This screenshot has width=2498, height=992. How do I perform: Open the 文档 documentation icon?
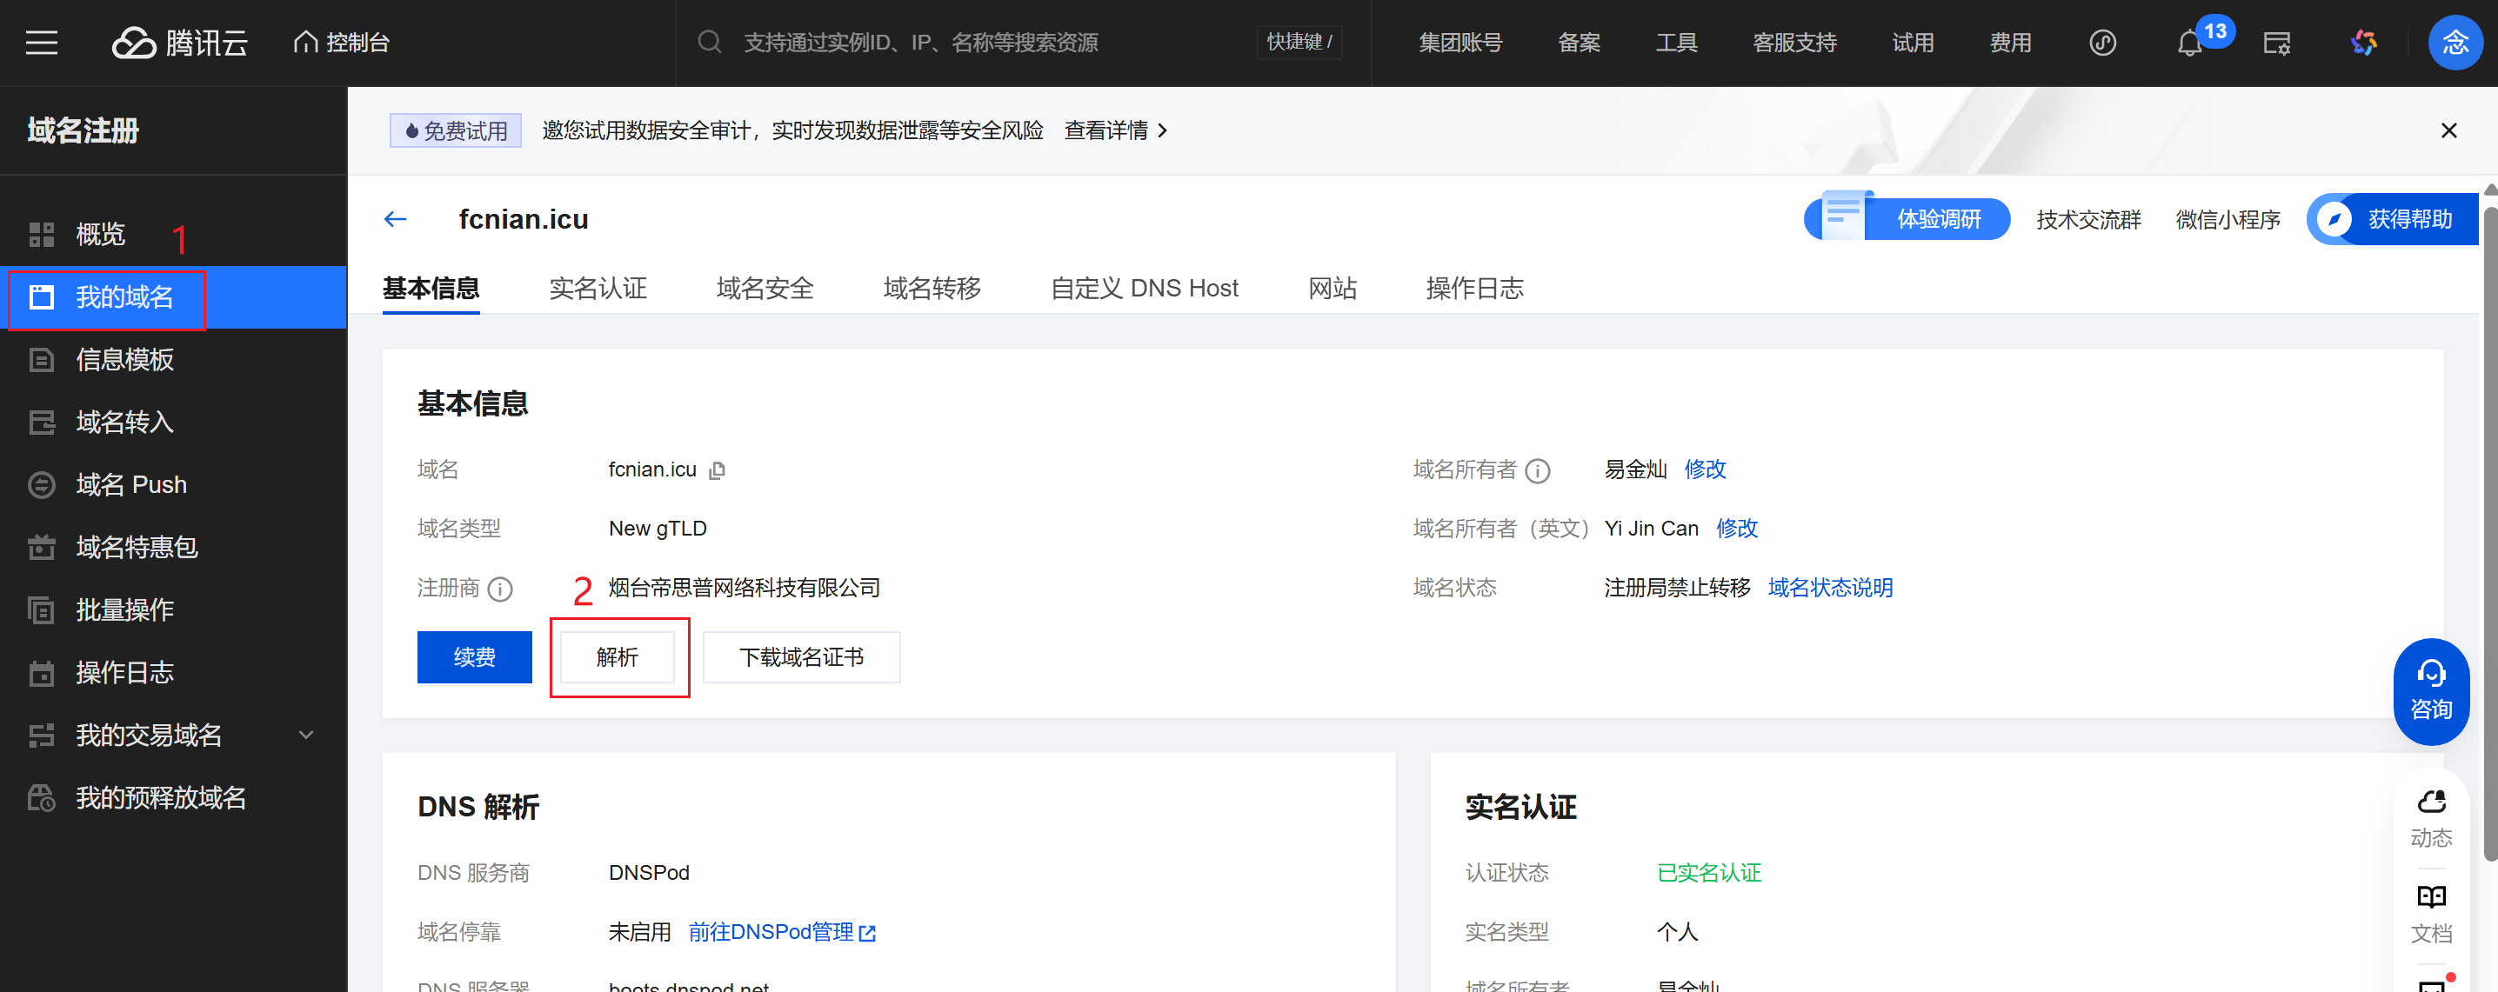coord(2430,913)
